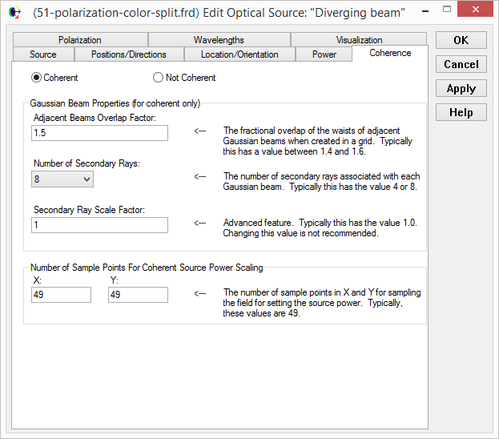Click the Y sample points field
The height and width of the screenshot is (439, 499).
tap(138, 295)
